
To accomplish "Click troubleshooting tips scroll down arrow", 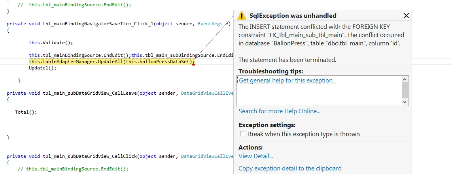I will tap(405, 102).
